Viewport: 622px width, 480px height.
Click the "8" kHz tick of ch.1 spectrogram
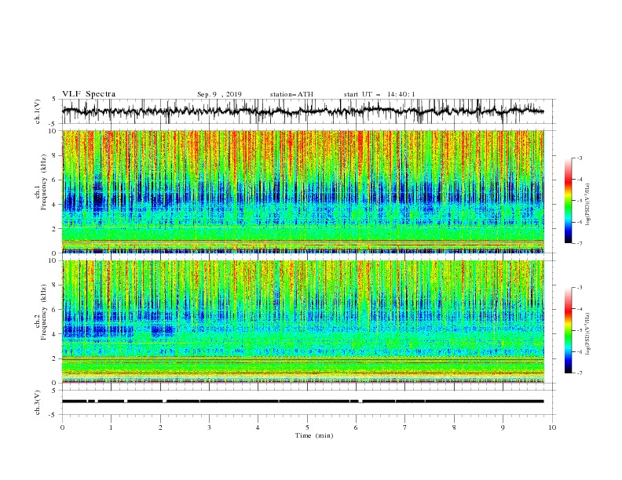(x=55, y=155)
